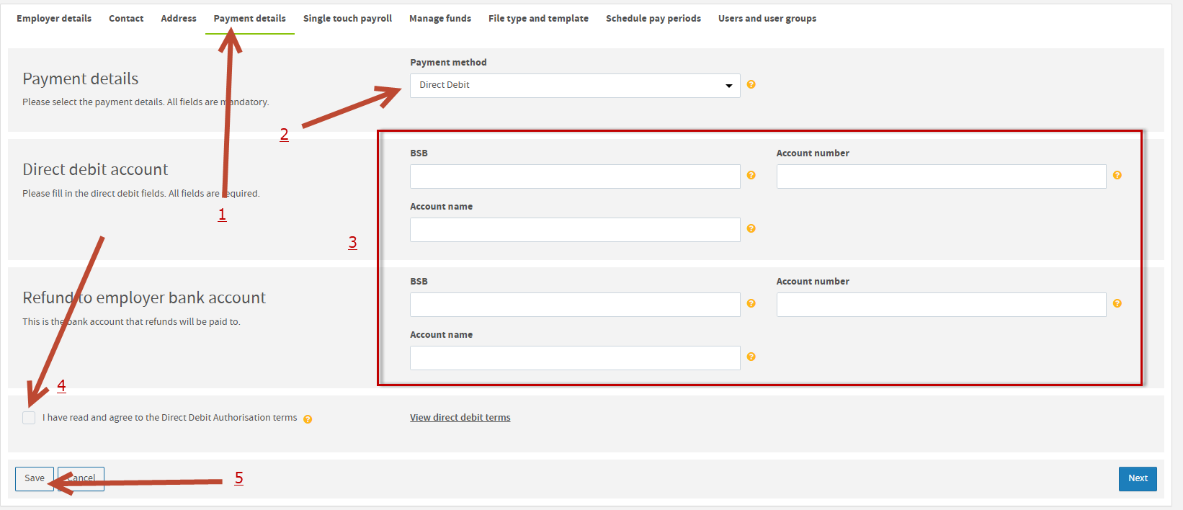Click help icon next to Refund Account number

point(1117,304)
